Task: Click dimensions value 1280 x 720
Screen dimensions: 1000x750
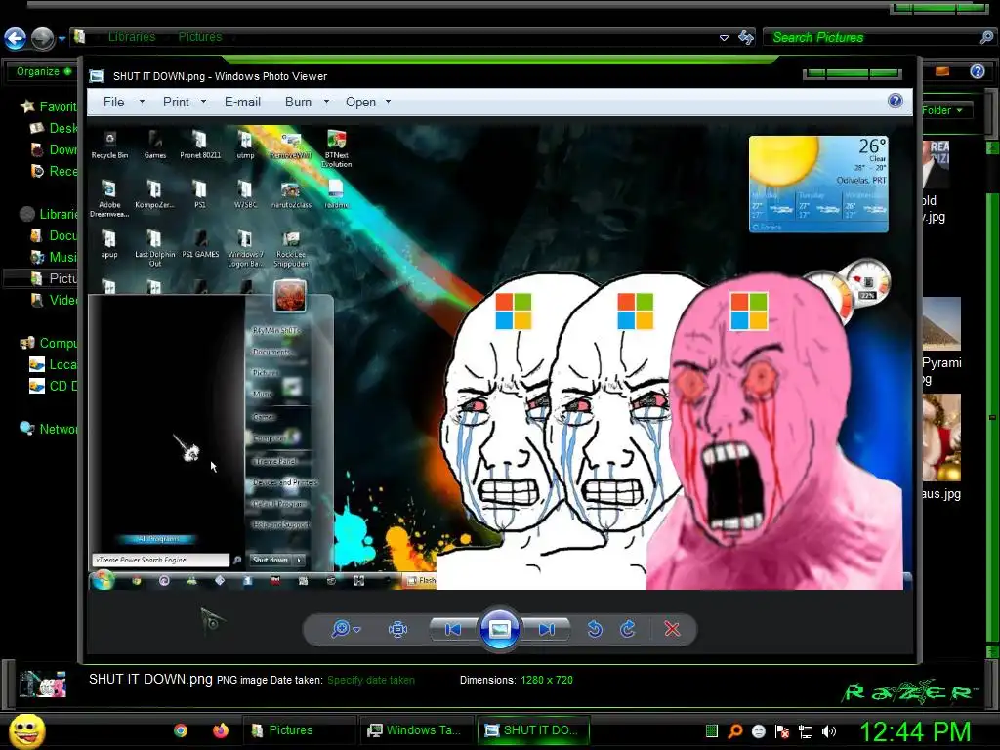Action: click(x=547, y=680)
